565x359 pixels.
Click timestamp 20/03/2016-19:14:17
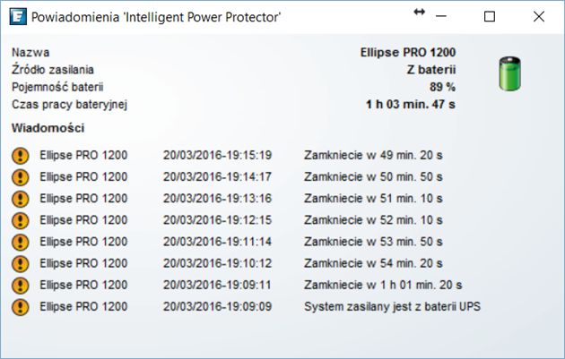(x=217, y=177)
